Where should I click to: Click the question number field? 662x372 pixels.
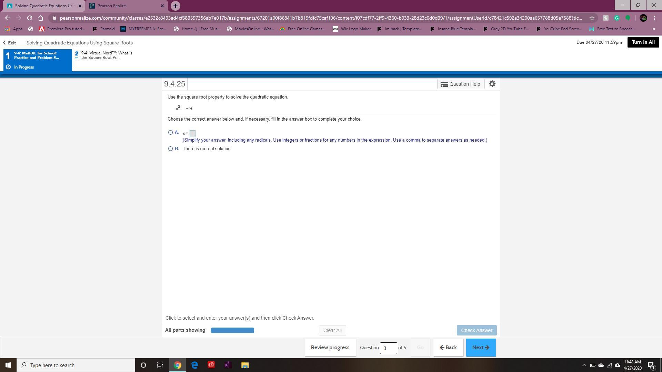(x=388, y=348)
